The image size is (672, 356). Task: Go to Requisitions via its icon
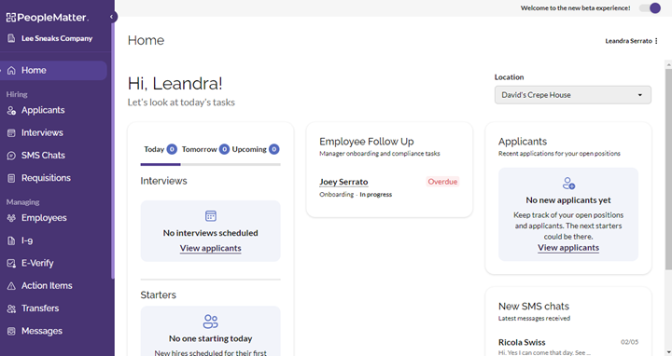pos(11,178)
